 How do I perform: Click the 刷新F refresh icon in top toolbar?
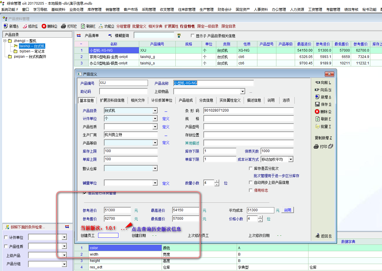(x=83, y=26)
